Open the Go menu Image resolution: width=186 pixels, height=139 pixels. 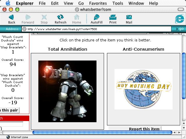pos(81,3)
